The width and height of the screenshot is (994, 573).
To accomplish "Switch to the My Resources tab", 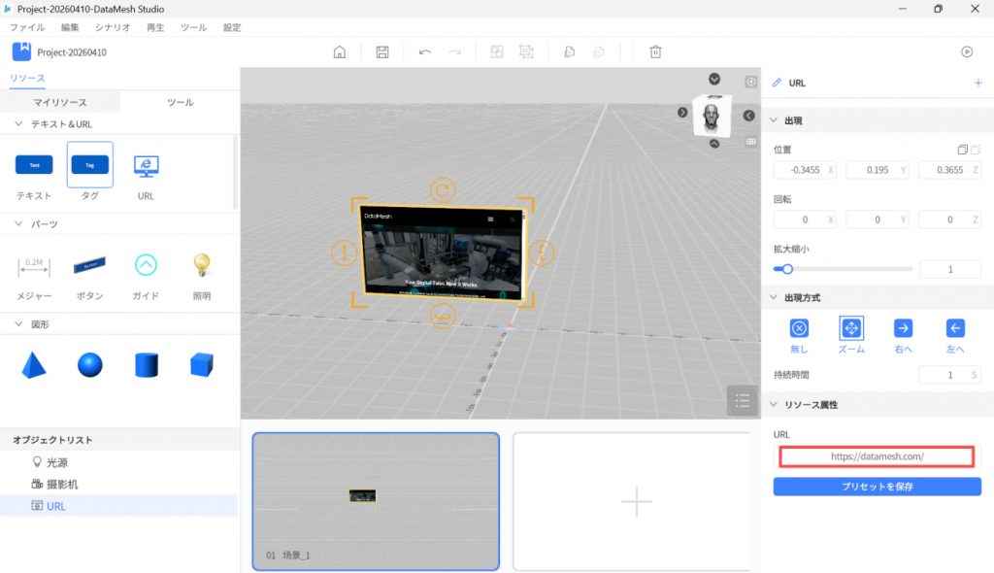I will pyautogui.click(x=60, y=102).
